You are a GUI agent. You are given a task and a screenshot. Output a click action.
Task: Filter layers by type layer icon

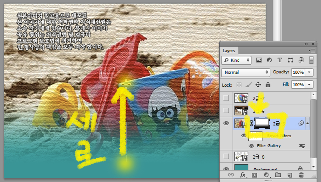pyautogui.click(x=280, y=60)
